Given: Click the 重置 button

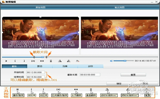Looking at the screenshot, I should (133, 75).
